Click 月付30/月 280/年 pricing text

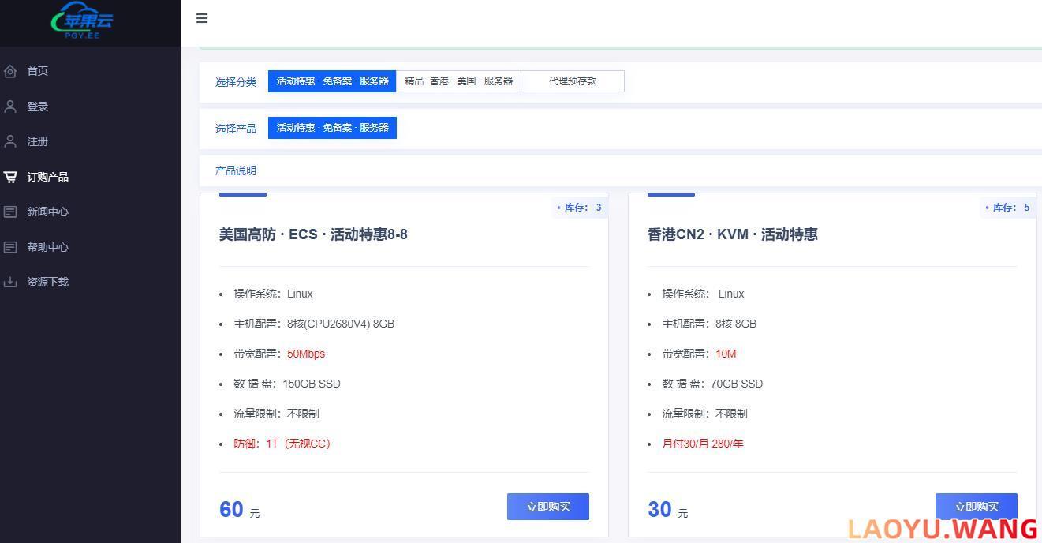(x=703, y=444)
